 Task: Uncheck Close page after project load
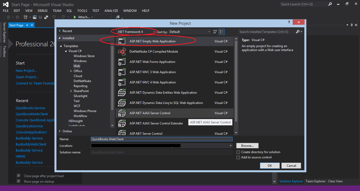tap(18, 175)
